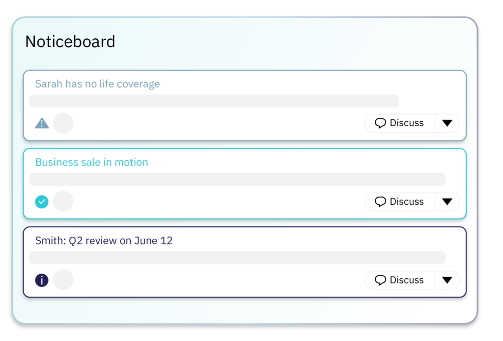Expand dropdown arrow on Sarah's life coverage notice
The height and width of the screenshot is (341, 503).
pos(447,123)
